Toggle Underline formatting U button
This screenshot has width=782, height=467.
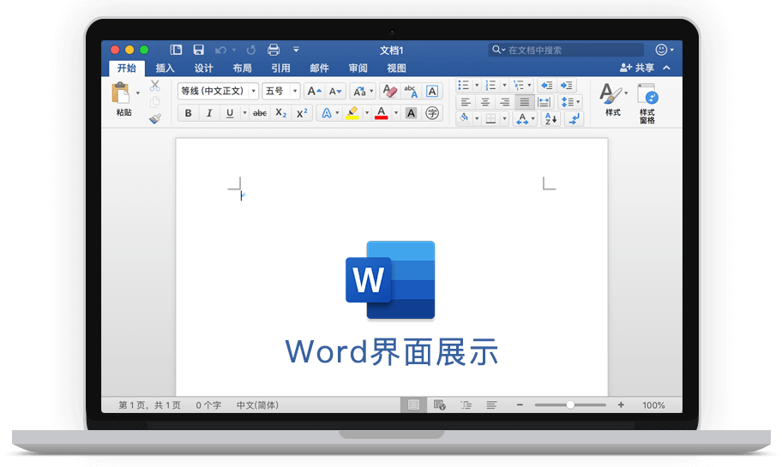230,113
